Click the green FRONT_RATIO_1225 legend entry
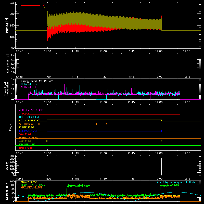 pyautogui.click(x=33, y=185)
